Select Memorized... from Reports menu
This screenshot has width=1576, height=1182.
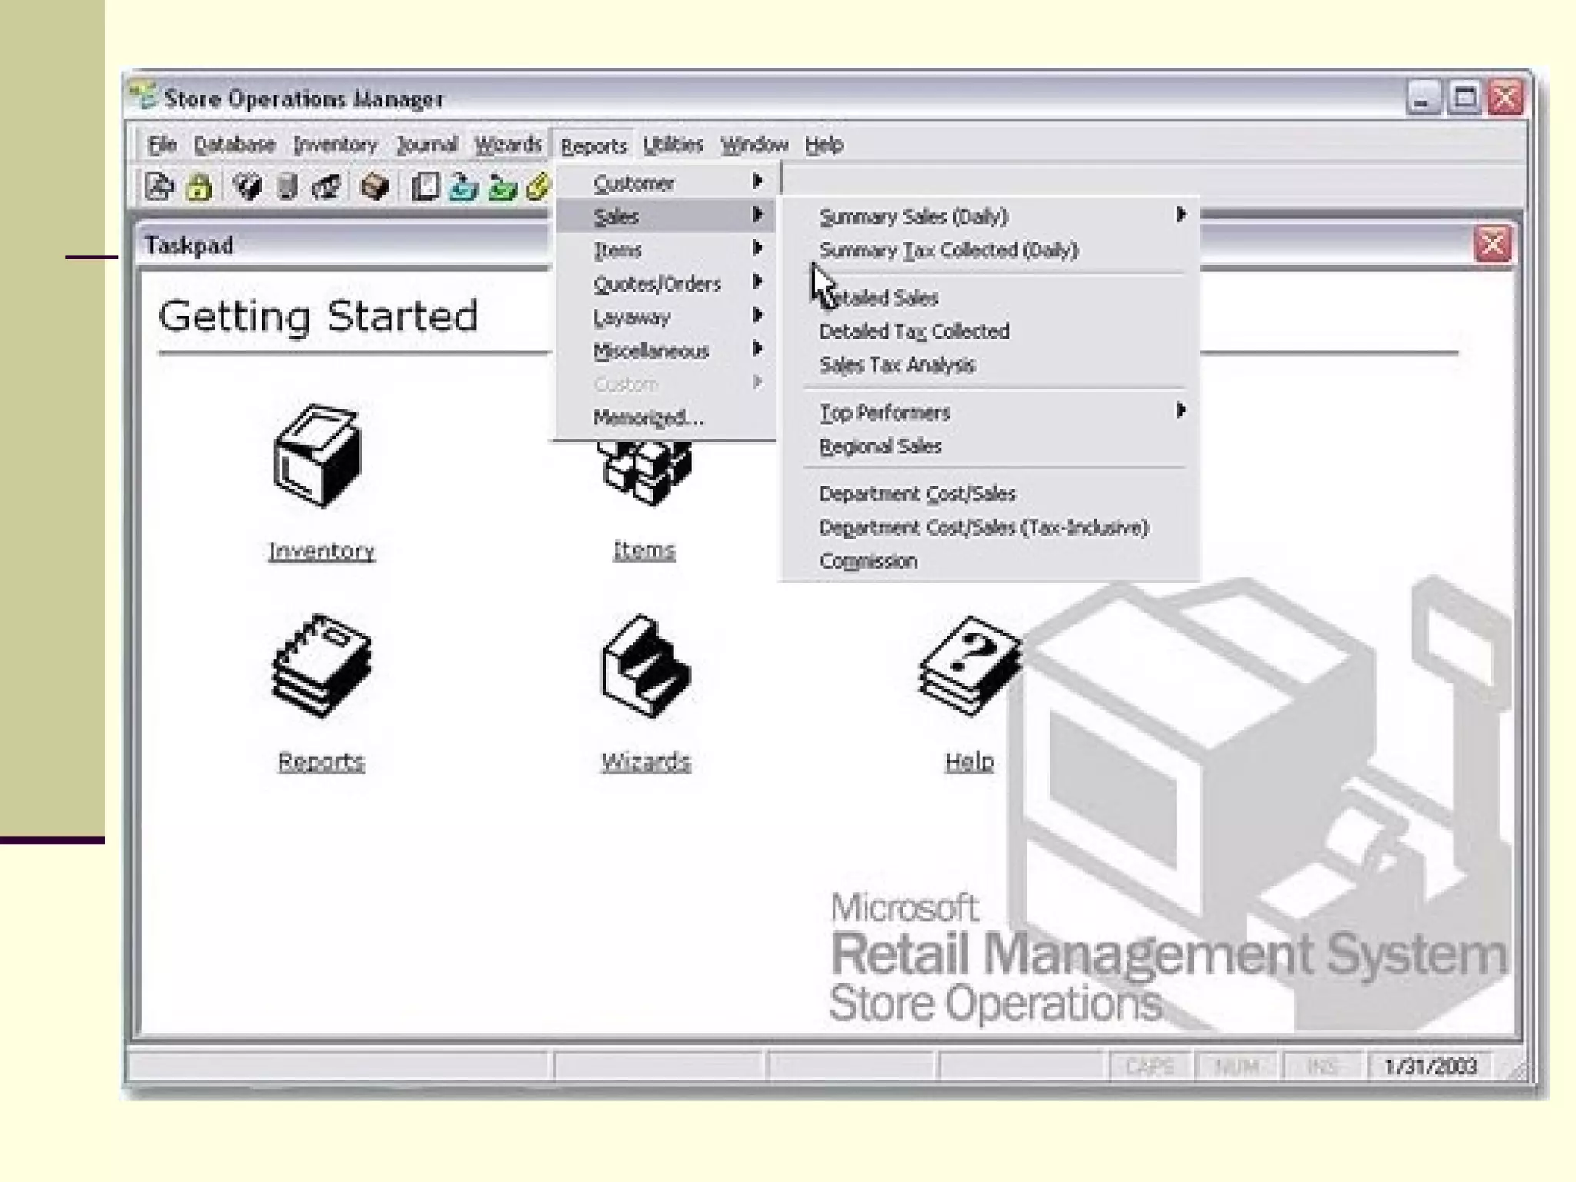pos(648,418)
